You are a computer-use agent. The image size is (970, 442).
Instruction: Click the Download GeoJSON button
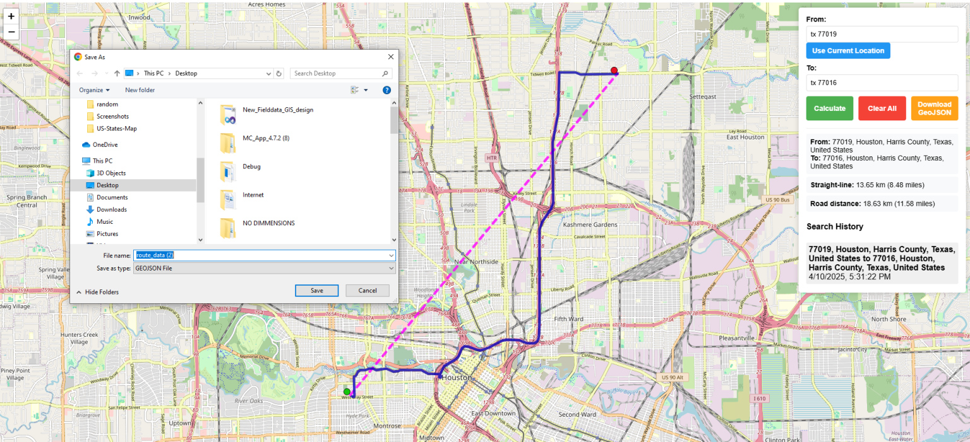coord(934,108)
